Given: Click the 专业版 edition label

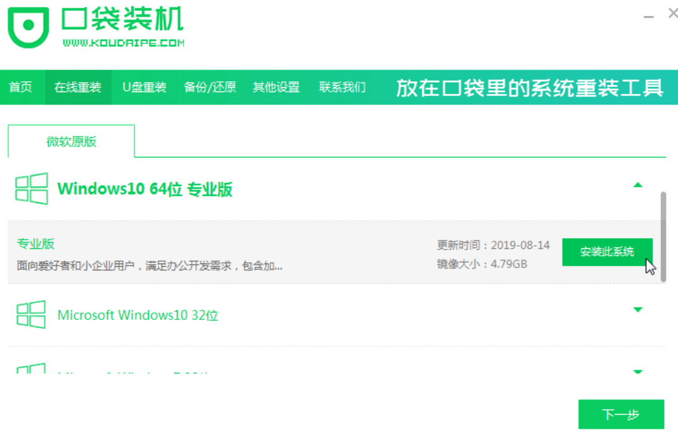Looking at the screenshot, I should [x=36, y=244].
